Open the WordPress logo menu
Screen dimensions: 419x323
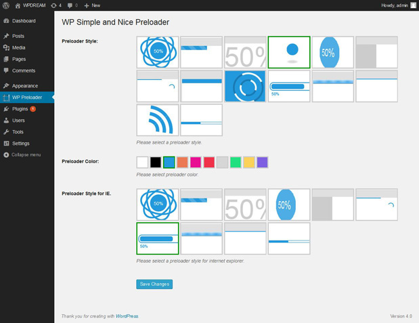pos(6,5)
